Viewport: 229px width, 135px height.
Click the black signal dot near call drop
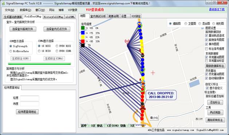tap(142, 104)
